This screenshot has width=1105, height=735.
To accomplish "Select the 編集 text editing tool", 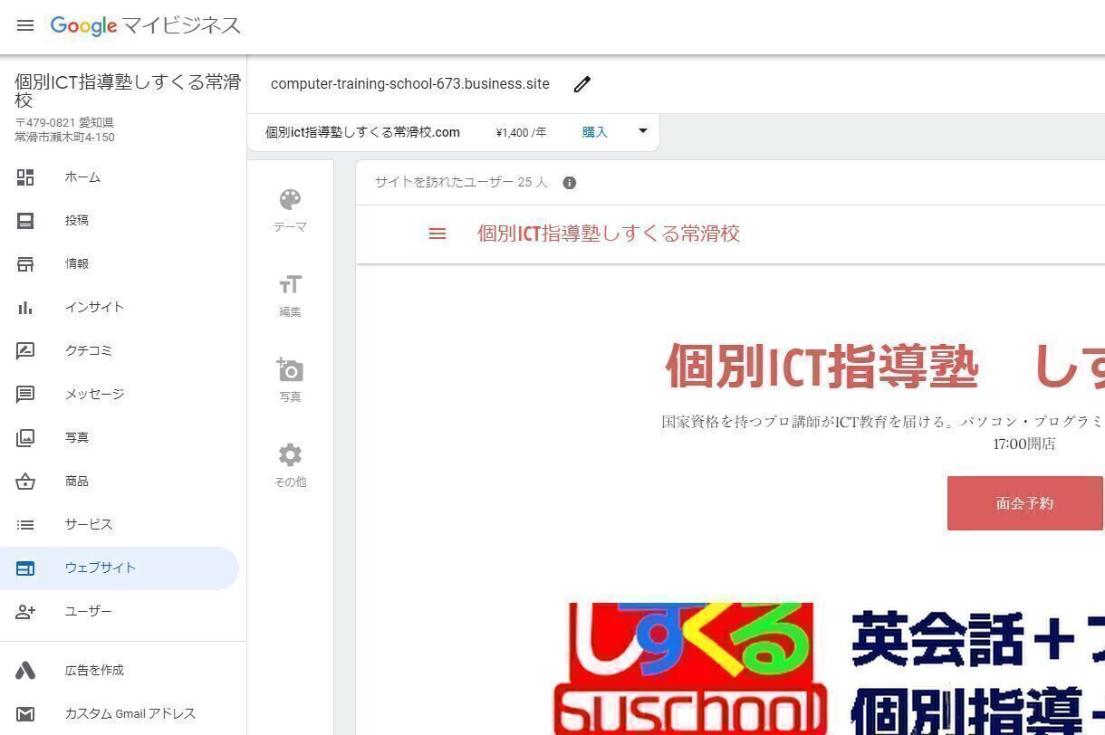I will pyautogui.click(x=290, y=295).
